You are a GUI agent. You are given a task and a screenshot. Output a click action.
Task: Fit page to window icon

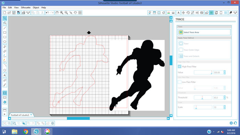pos(80,13)
